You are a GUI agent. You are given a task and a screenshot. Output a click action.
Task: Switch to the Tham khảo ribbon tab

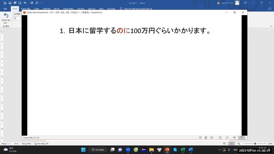[x=68, y=9]
